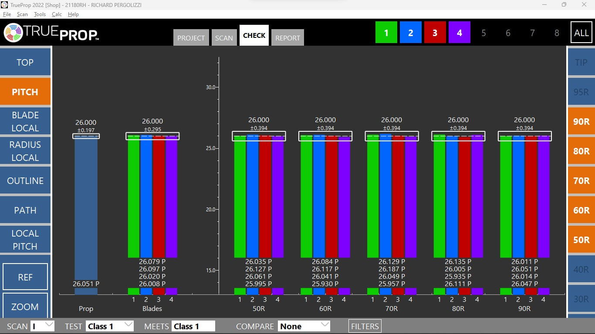Select ALL blades button
Image resolution: width=595 pixels, height=334 pixels.
coord(581,33)
